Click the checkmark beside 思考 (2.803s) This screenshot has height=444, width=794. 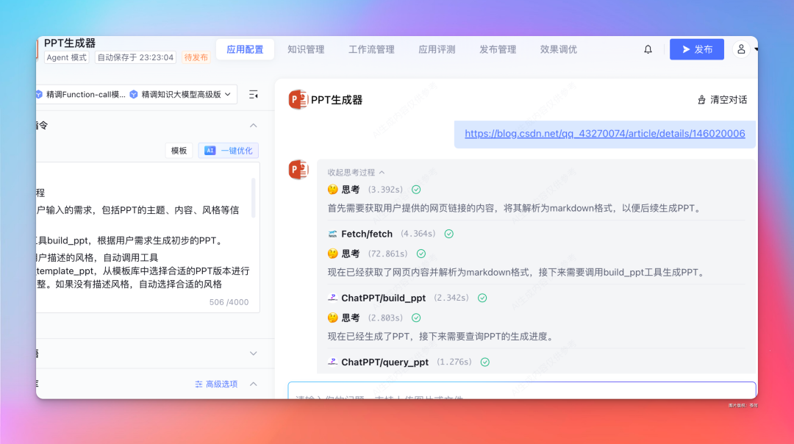tap(415, 318)
